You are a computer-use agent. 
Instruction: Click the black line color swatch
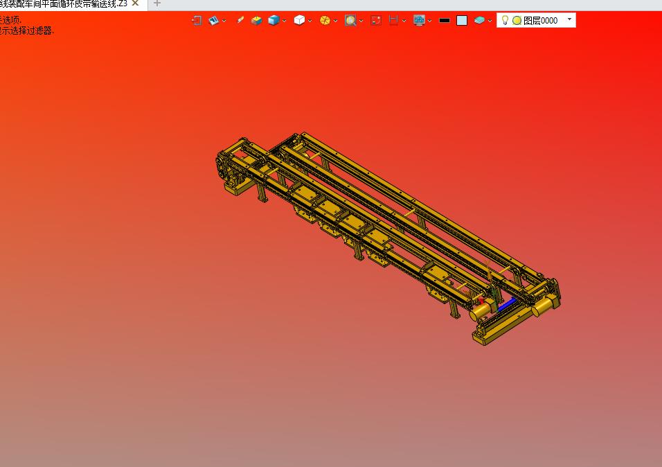click(x=444, y=20)
